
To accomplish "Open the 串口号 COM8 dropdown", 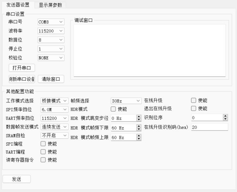I will click(51, 22).
